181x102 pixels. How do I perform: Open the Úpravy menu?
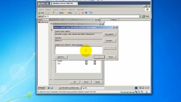(48, 9)
